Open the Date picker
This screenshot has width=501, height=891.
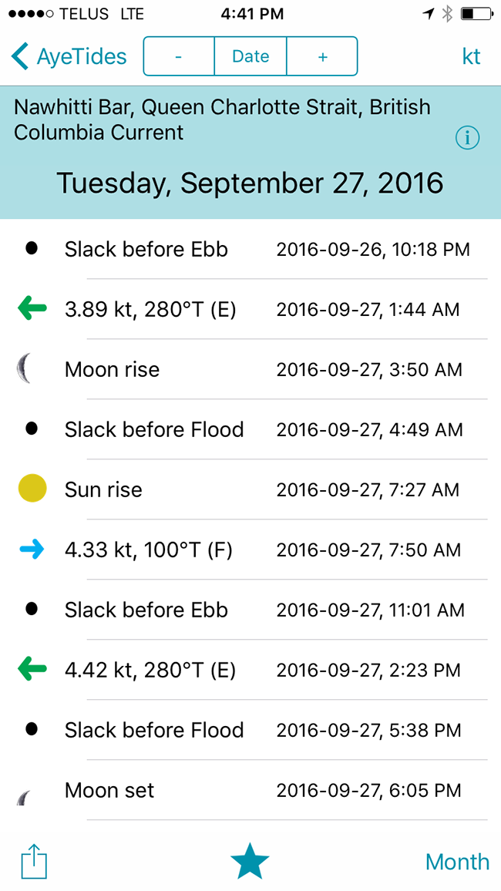[x=250, y=56]
